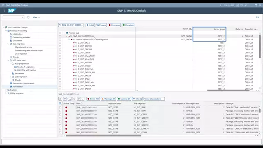
Task: Click search magnifier in message log toolbar
Action: pos(69,99)
